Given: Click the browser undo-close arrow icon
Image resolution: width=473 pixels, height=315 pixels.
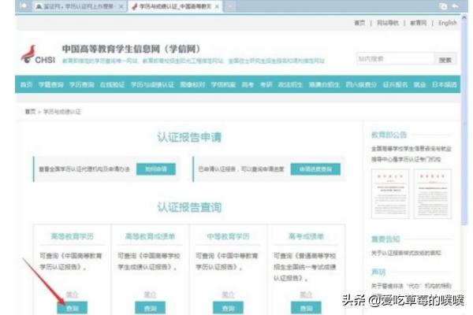Looking at the screenshot, I should [x=456, y=6].
